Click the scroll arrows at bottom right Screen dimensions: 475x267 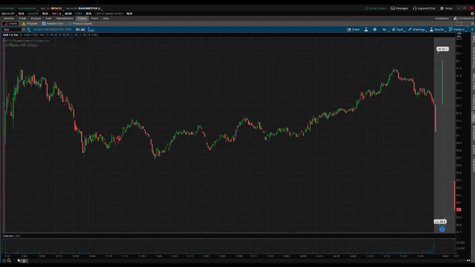pos(468,261)
